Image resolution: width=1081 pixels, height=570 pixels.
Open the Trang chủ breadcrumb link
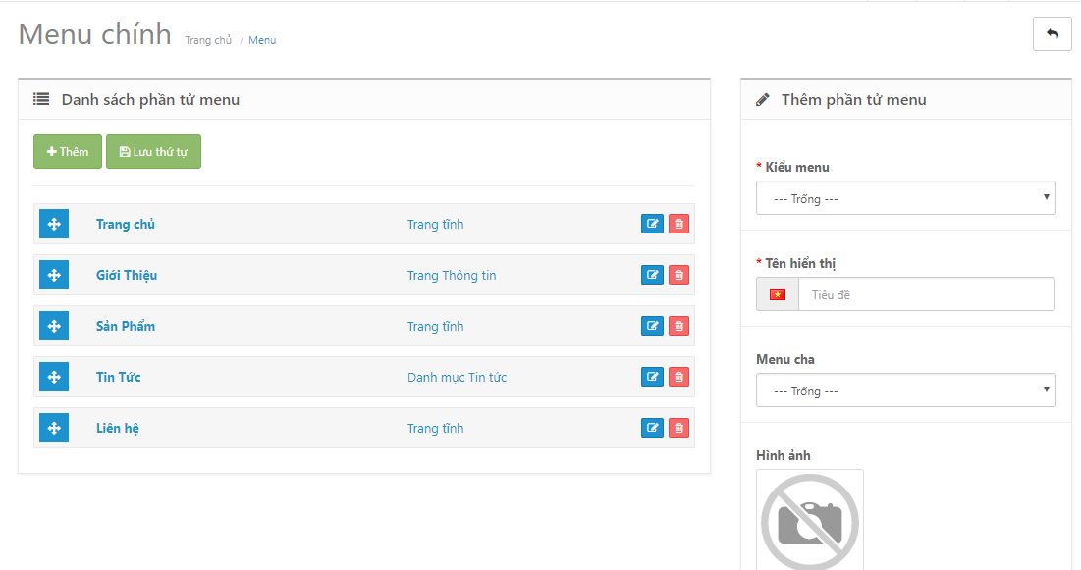(x=208, y=40)
